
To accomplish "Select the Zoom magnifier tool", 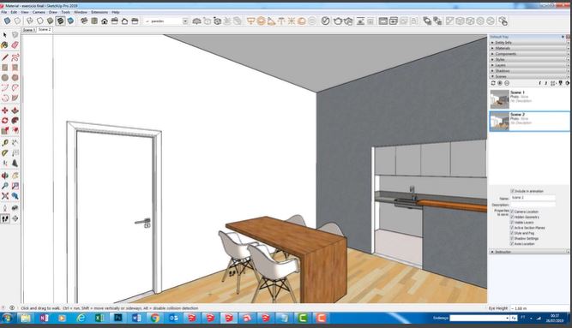I will tap(5, 186).
